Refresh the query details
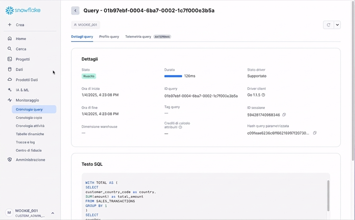The height and width of the screenshot is (220, 355). pyautogui.click(x=328, y=25)
